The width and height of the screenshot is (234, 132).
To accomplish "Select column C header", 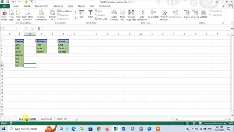I will [30, 34].
